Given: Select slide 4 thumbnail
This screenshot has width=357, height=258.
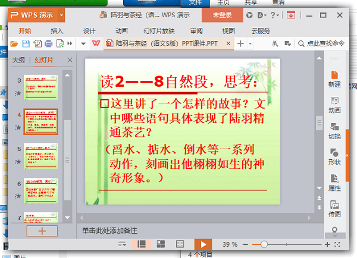Looking at the screenshot, I should tap(40, 122).
